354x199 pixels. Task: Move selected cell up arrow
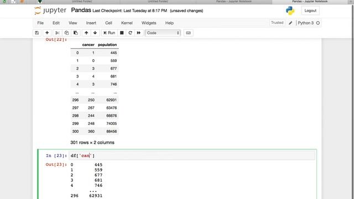coord(86,33)
